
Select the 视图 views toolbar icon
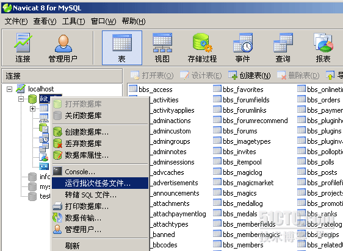tap(162, 48)
